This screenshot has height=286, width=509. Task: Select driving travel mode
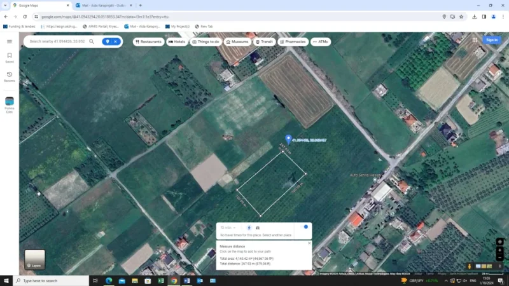(258, 228)
